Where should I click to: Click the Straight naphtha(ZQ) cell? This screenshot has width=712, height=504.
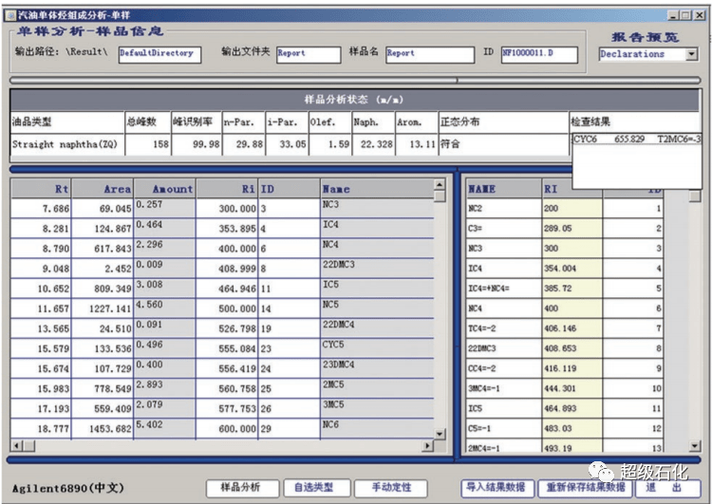(x=67, y=144)
